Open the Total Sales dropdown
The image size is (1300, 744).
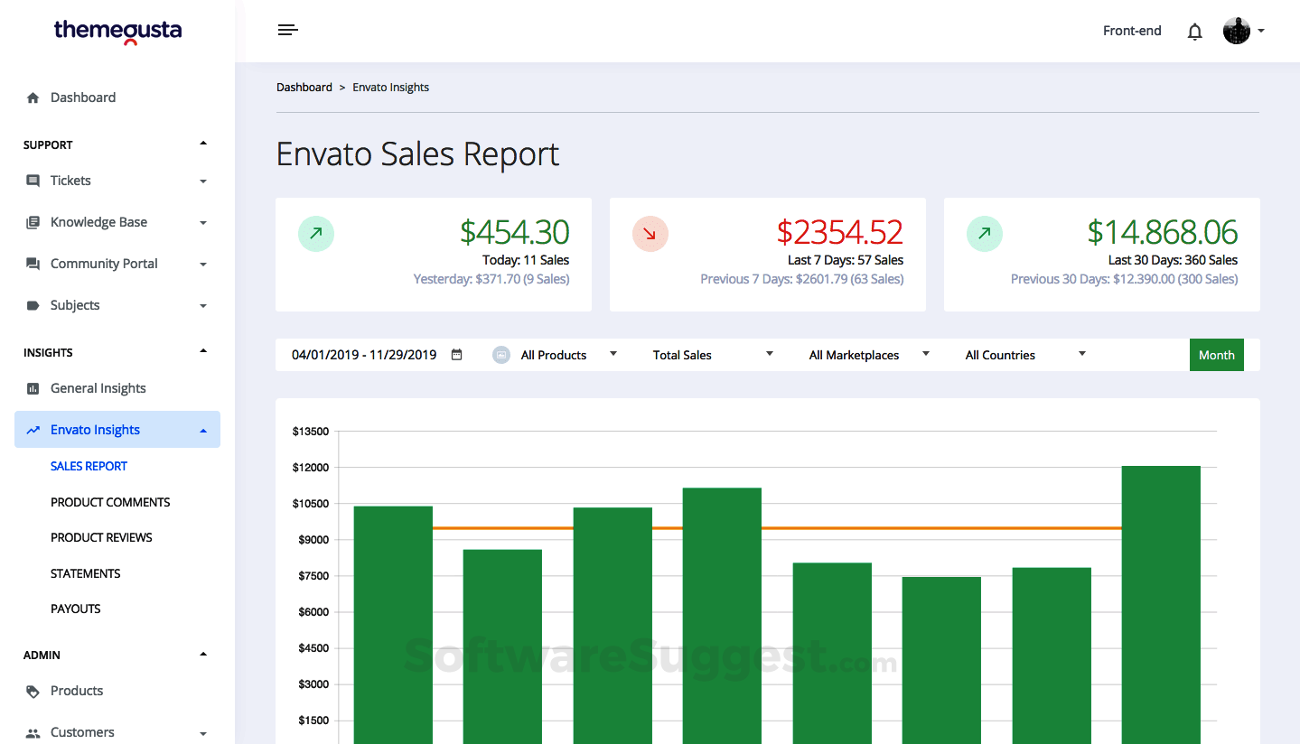click(714, 355)
